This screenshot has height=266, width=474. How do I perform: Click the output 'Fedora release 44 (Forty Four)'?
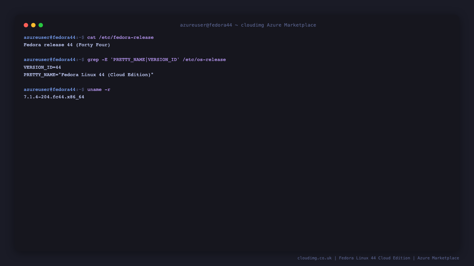67,45
